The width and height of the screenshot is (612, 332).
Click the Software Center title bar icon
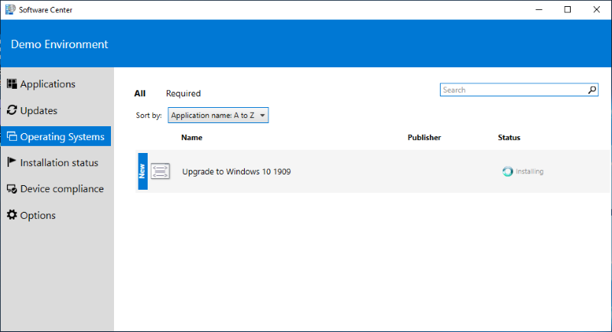pyautogui.click(x=9, y=9)
